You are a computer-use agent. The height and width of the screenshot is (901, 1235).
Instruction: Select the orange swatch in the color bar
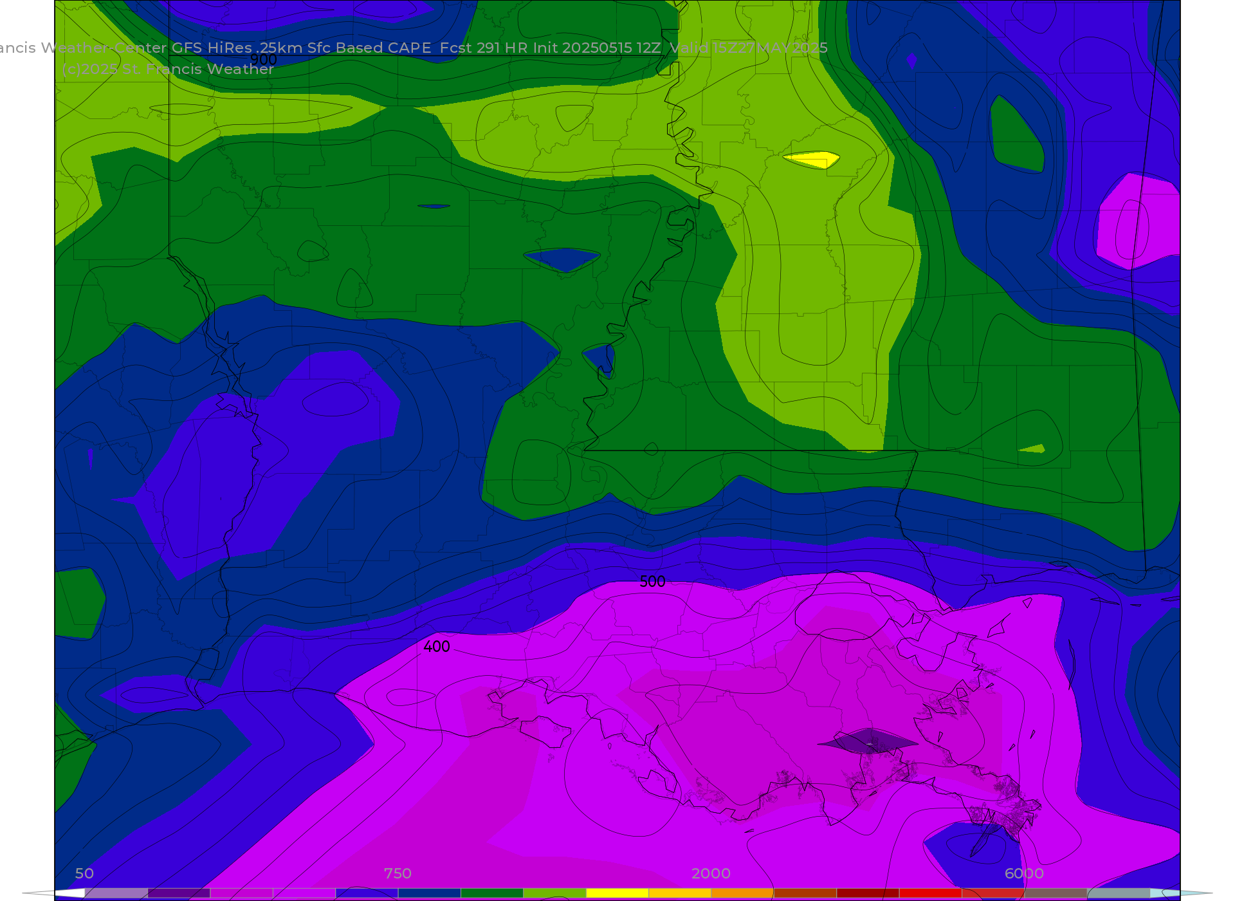pos(742,893)
